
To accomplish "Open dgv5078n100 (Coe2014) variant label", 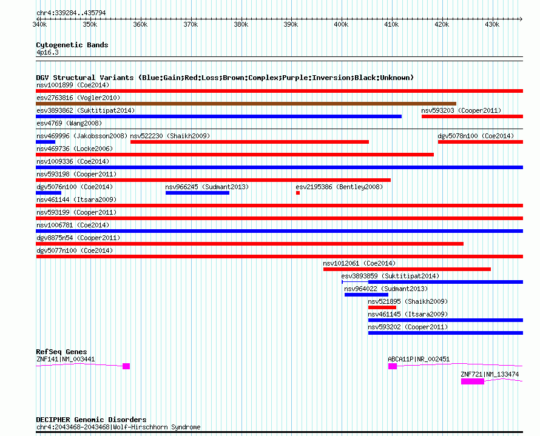I will [476, 136].
